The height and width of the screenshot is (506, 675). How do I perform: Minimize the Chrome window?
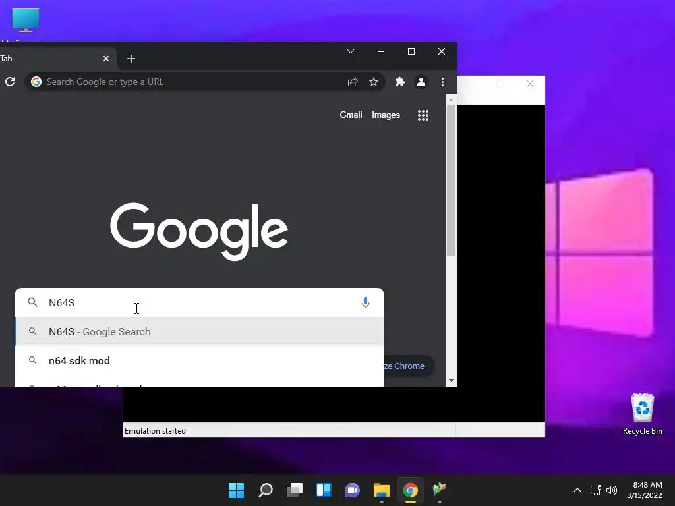(381, 51)
